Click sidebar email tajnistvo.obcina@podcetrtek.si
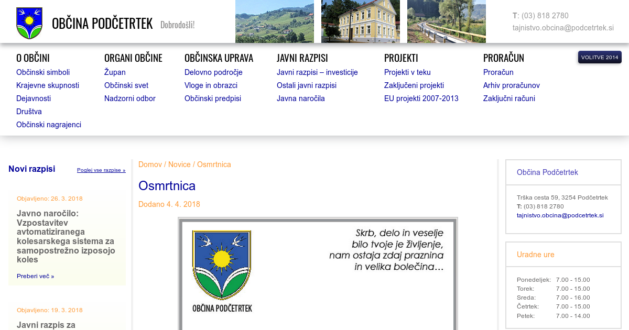The height and width of the screenshot is (330, 629). point(560,215)
